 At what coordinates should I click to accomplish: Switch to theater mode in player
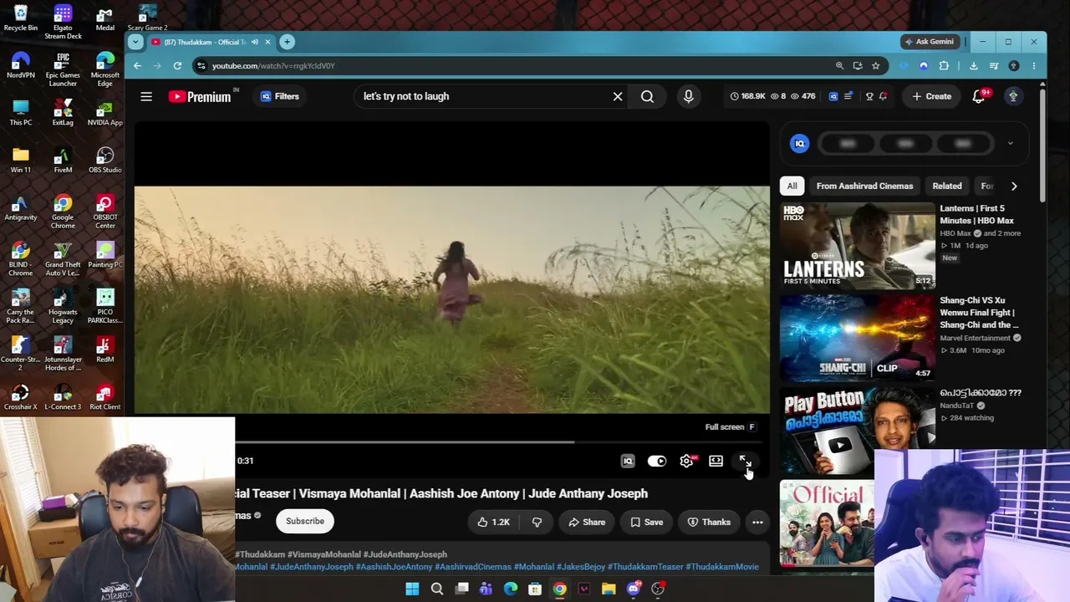[716, 461]
